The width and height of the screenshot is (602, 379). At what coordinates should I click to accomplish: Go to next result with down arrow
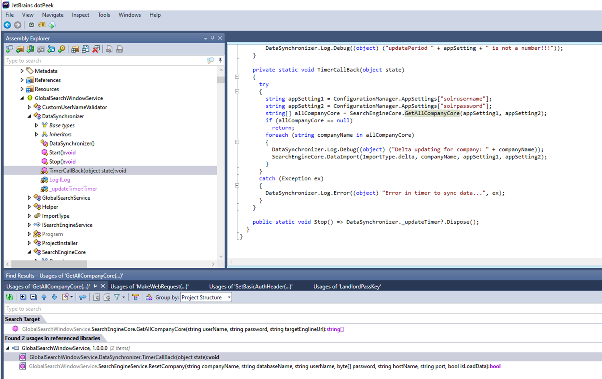coord(54,297)
